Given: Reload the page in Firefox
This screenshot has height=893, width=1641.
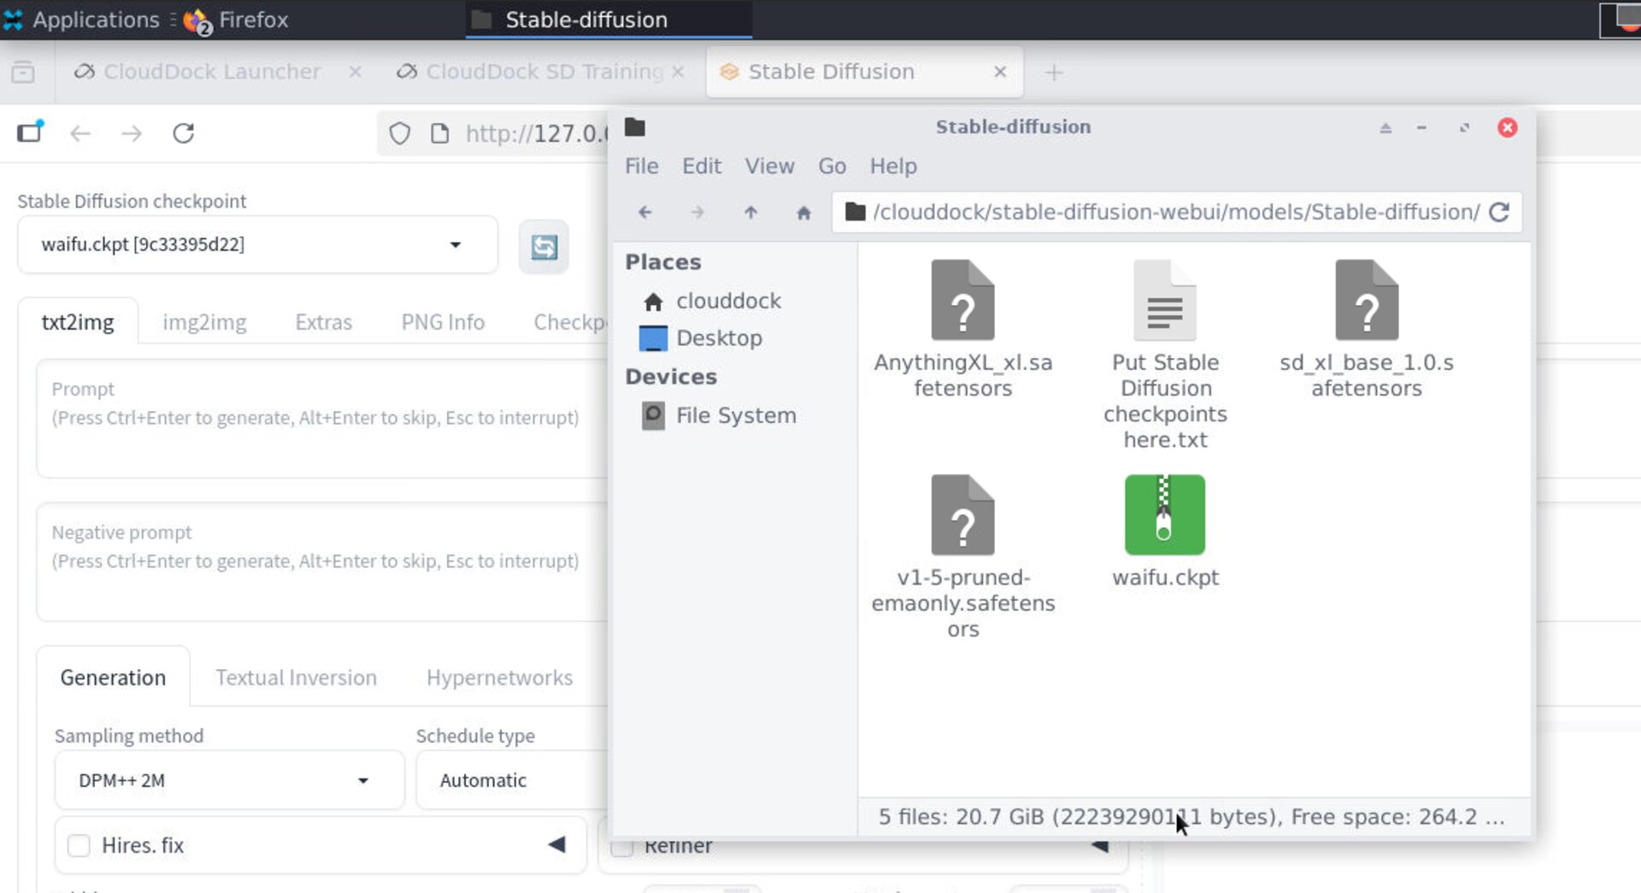Looking at the screenshot, I should (x=184, y=133).
